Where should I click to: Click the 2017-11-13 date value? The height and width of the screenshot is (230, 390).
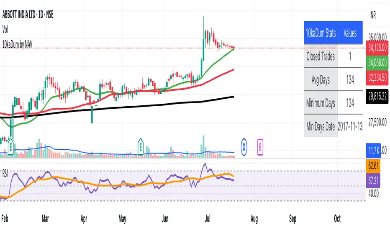coord(350,126)
